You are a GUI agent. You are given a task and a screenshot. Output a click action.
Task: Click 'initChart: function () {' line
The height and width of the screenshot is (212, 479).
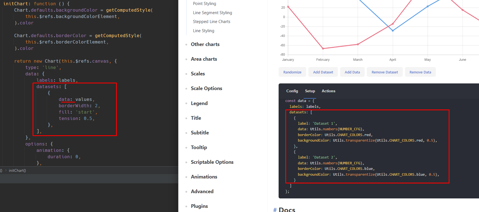click(x=36, y=4)
